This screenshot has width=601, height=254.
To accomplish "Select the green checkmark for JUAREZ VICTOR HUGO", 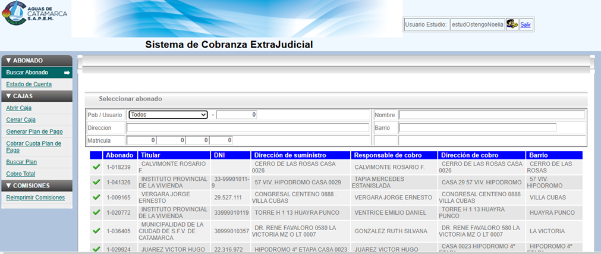I will tap(96, 250).
